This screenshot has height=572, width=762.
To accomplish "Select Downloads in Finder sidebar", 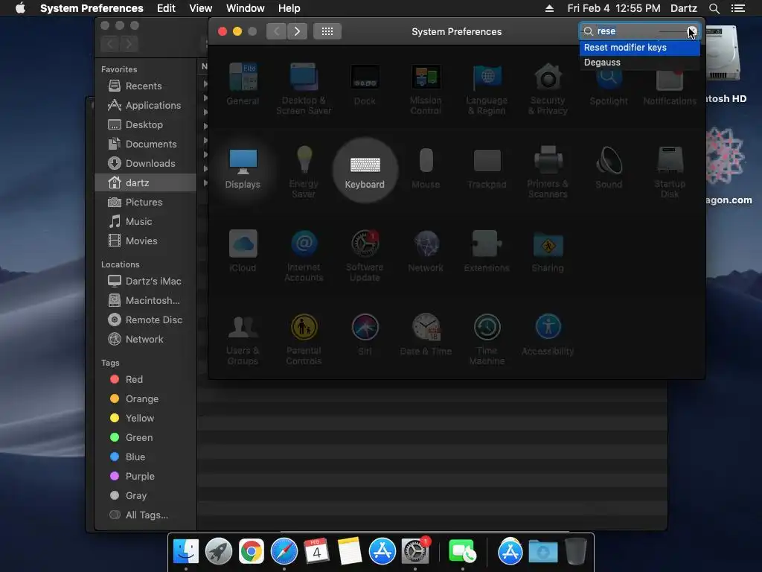I will click(146, 164).
